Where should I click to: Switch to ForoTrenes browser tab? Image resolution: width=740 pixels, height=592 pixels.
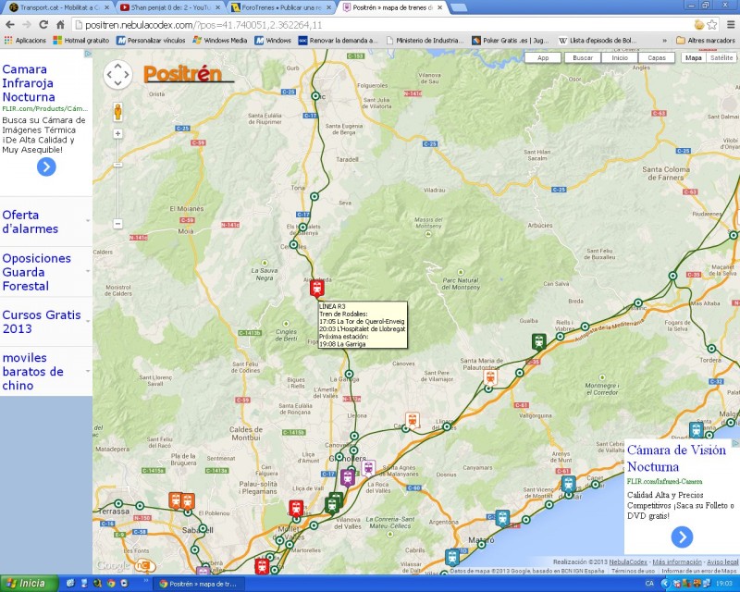tap(281, 7)
